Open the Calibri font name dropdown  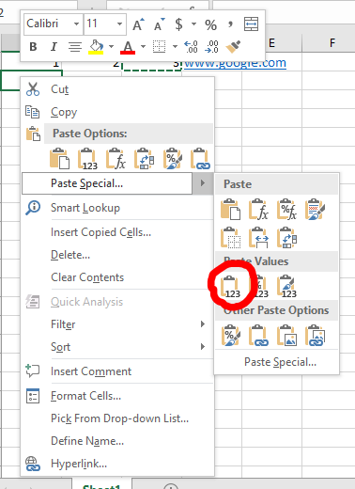pyautogui.click(x=76, y=24)
